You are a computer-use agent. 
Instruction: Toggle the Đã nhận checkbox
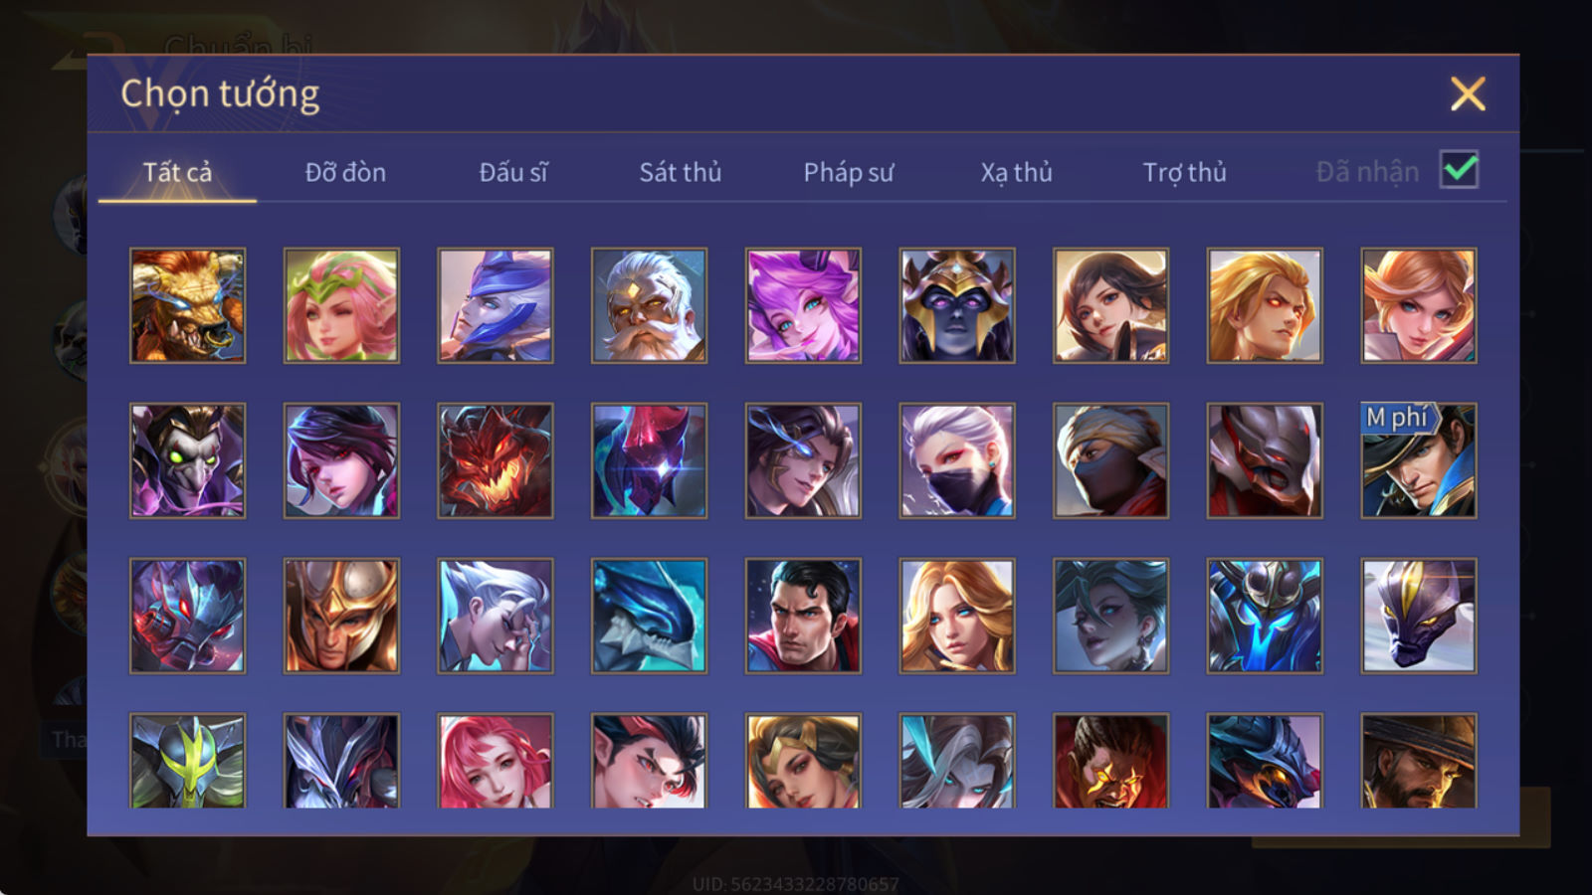[x=1459, y=170]
